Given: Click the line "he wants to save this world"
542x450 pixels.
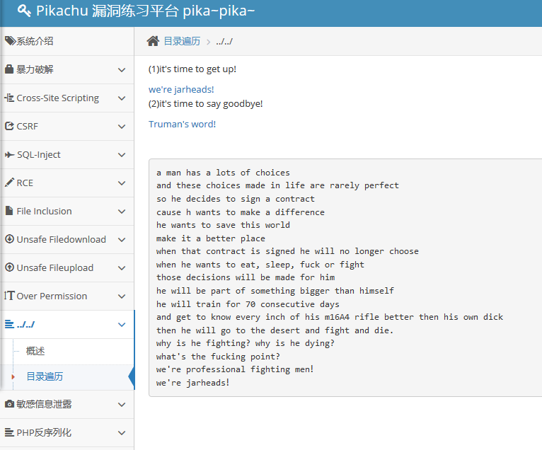Looking at the screenshot, I should tap(223, 225).
